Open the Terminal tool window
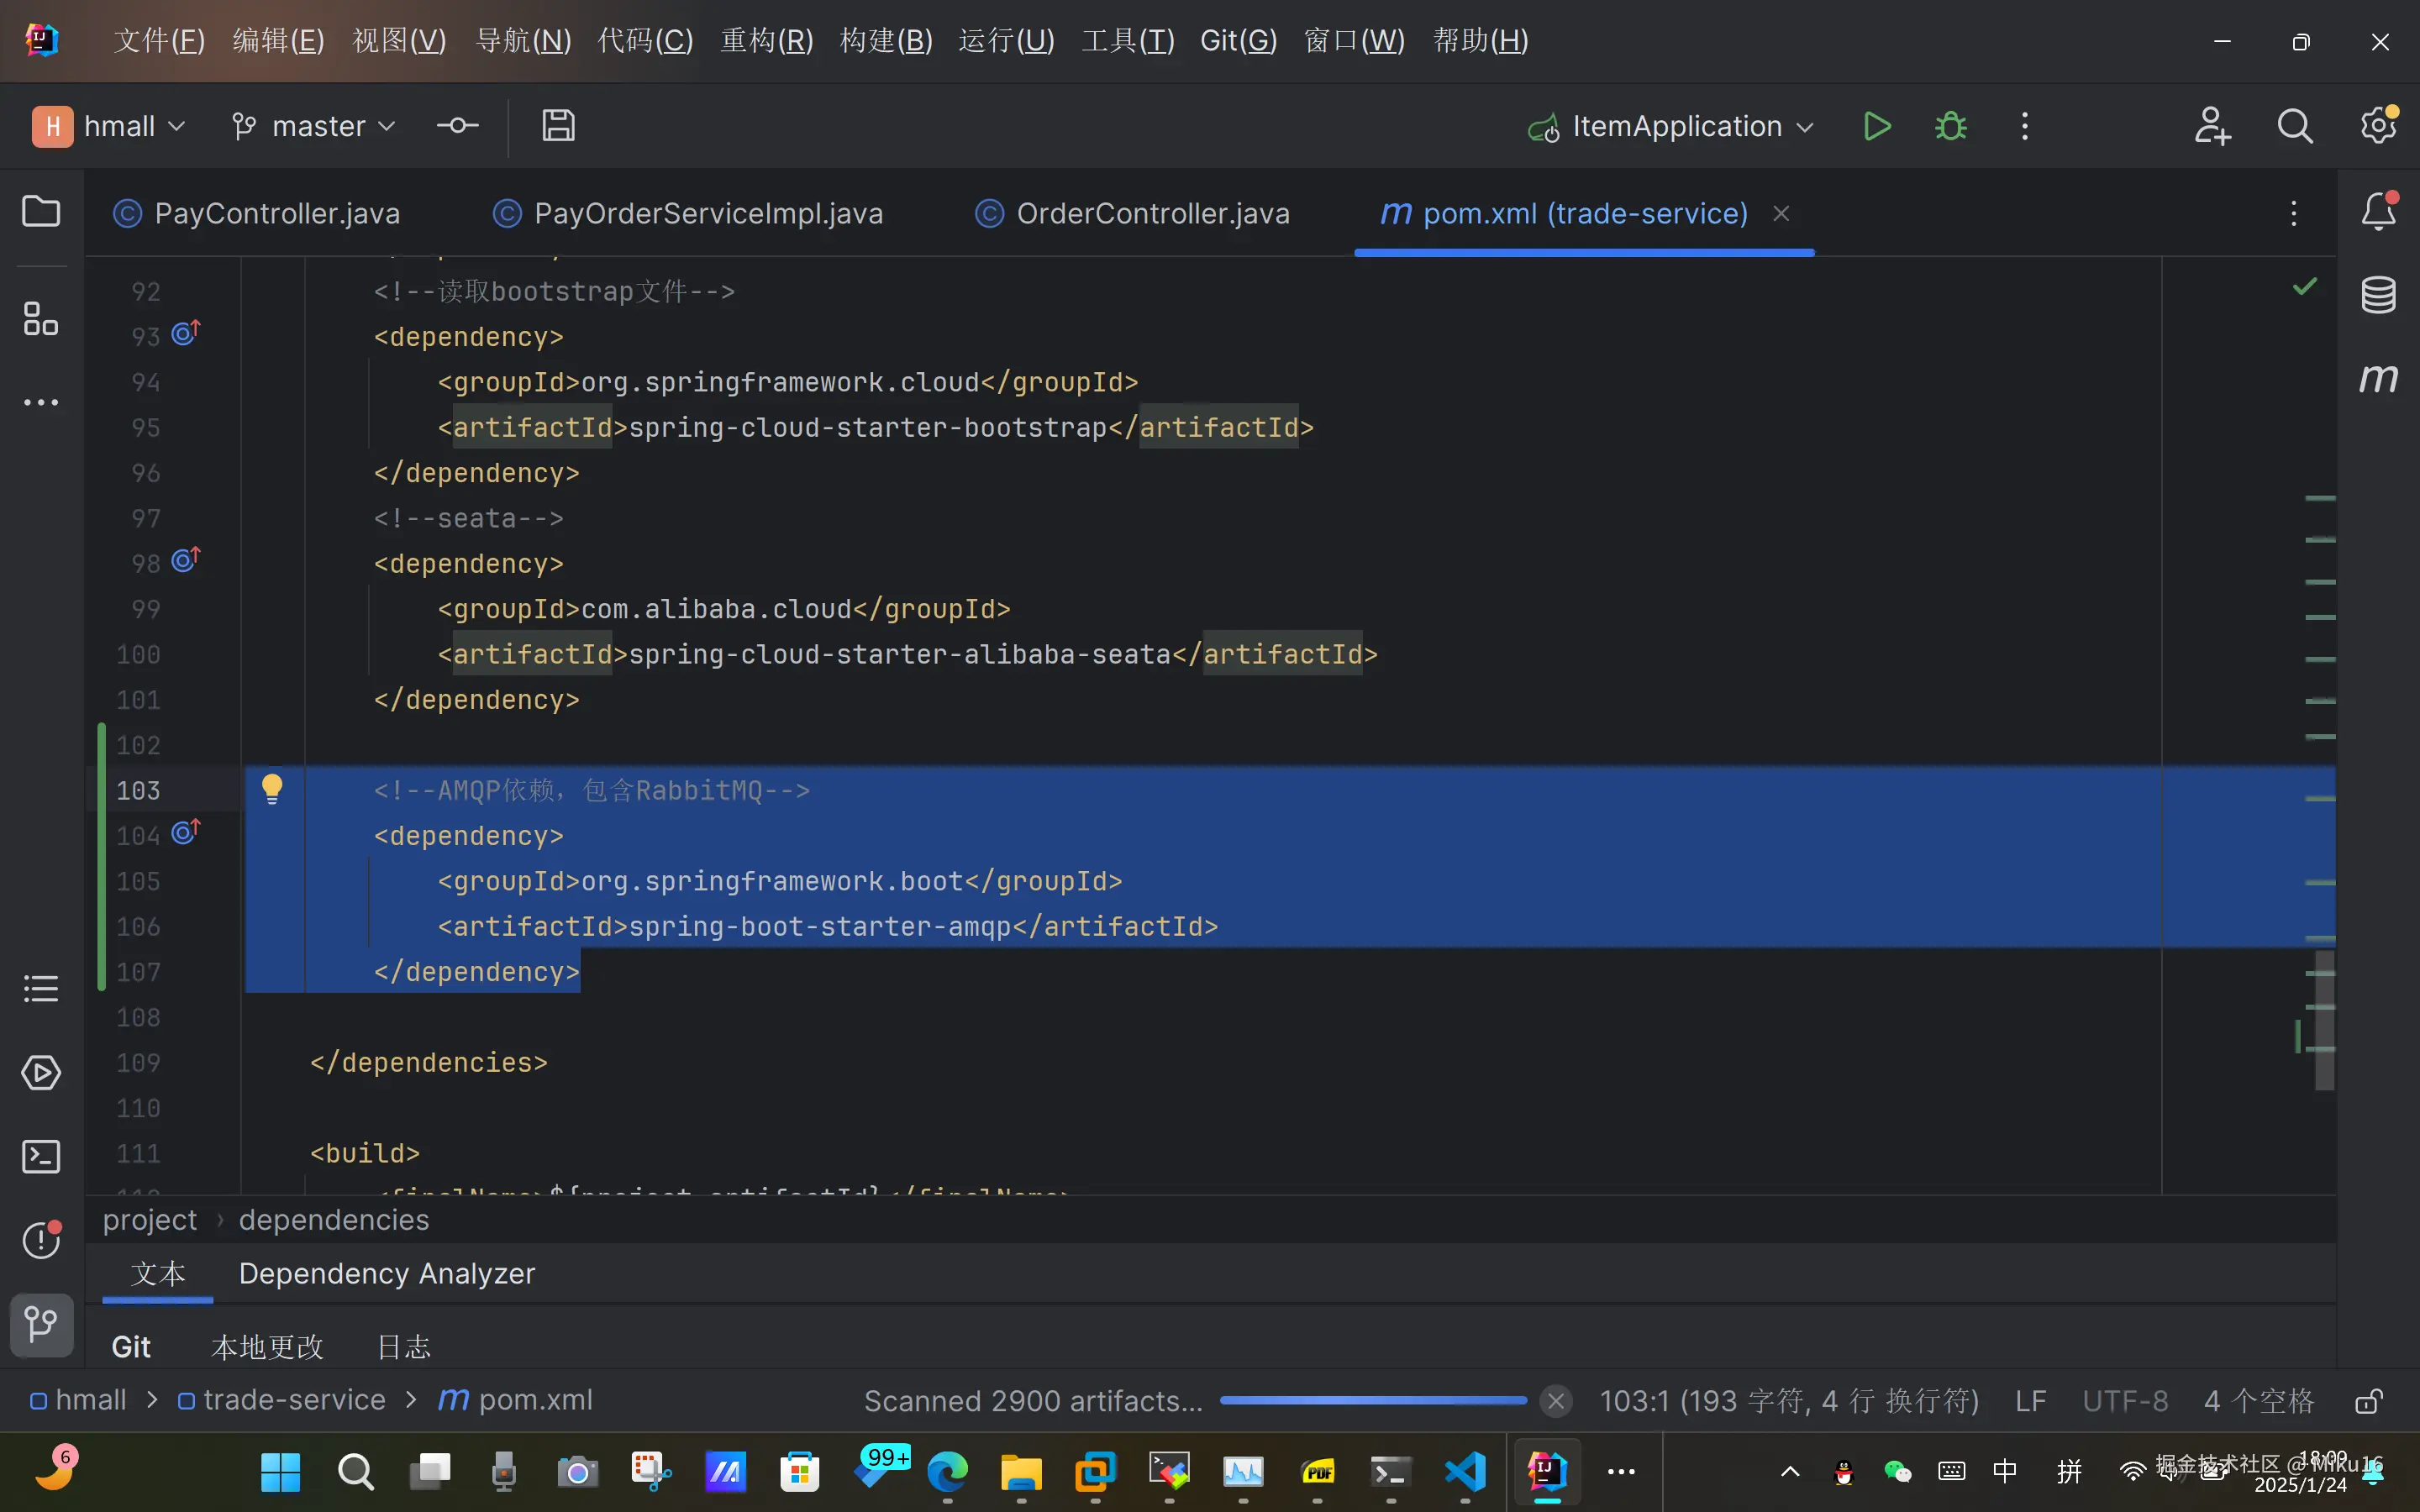The width and height of the screenshot is (2420, 1512). tap(41, 1157)
